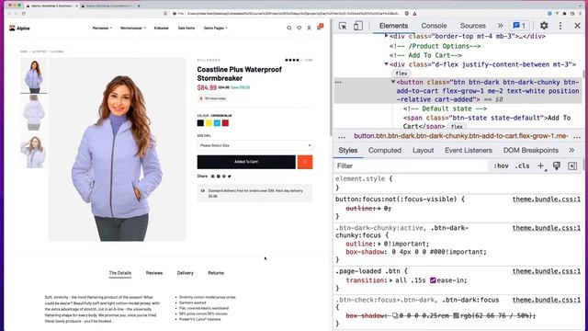Open the DOM Breakpoints tab
Screen dimensions: 588x331
[531, 150]
